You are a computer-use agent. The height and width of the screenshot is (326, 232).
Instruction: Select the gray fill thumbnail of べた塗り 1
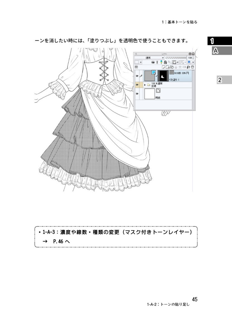(149, 76)
